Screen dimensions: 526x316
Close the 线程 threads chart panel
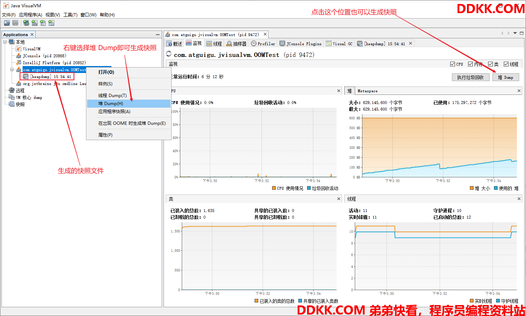pyautogui.click(x=519, y=199)
